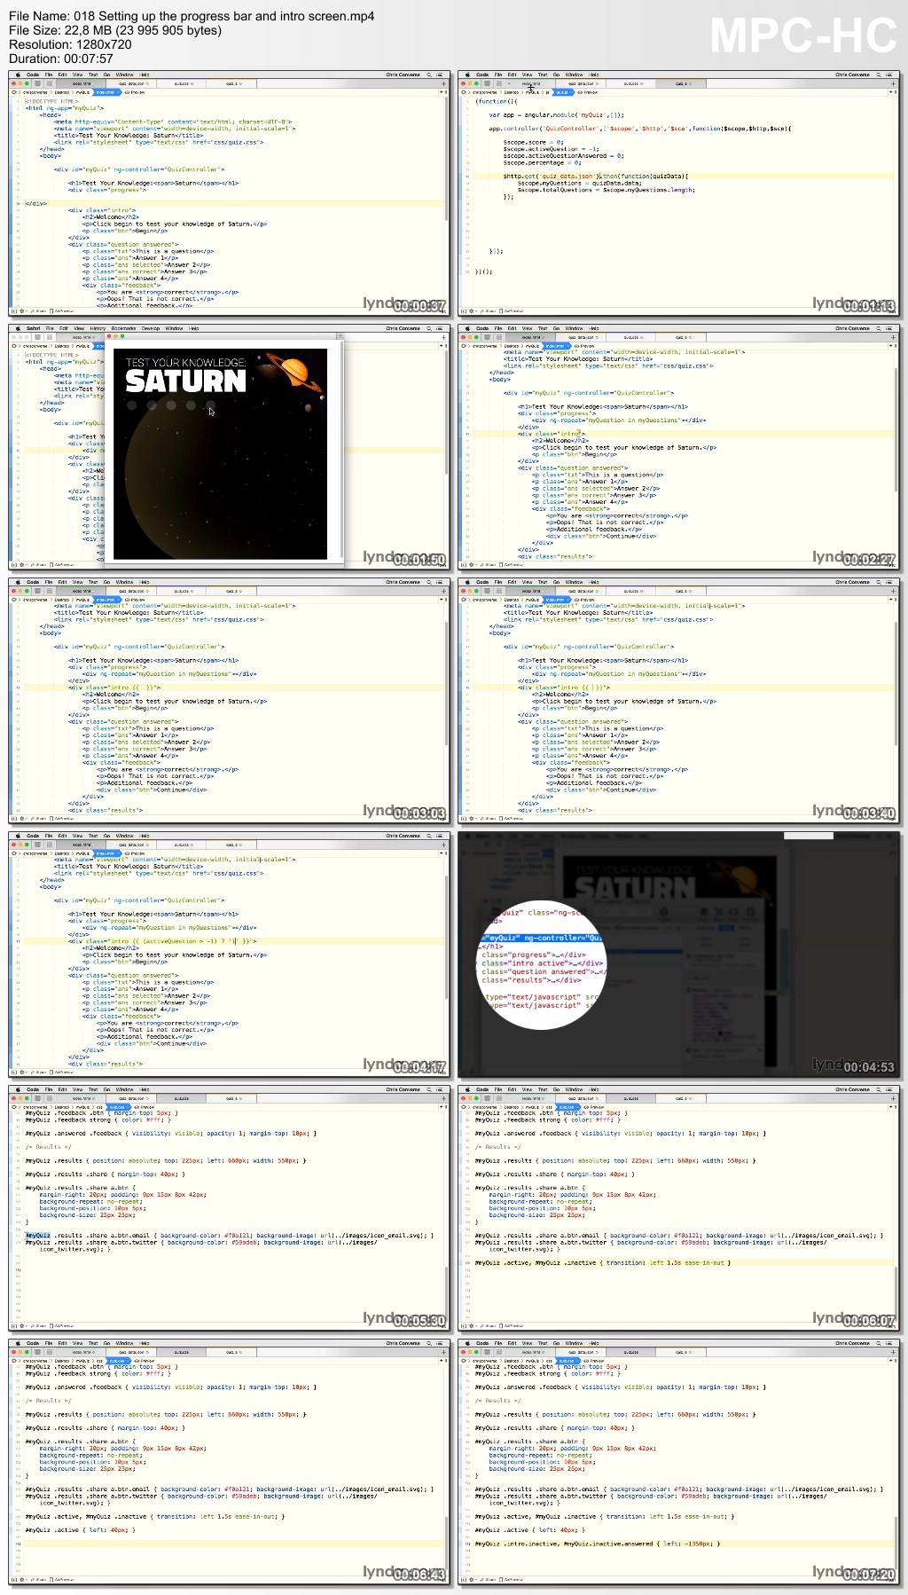Click the new tab plus icon in the 00:00:37 frame
Viewport: 908px width, 1595px height.
click(x=443, y=83)
